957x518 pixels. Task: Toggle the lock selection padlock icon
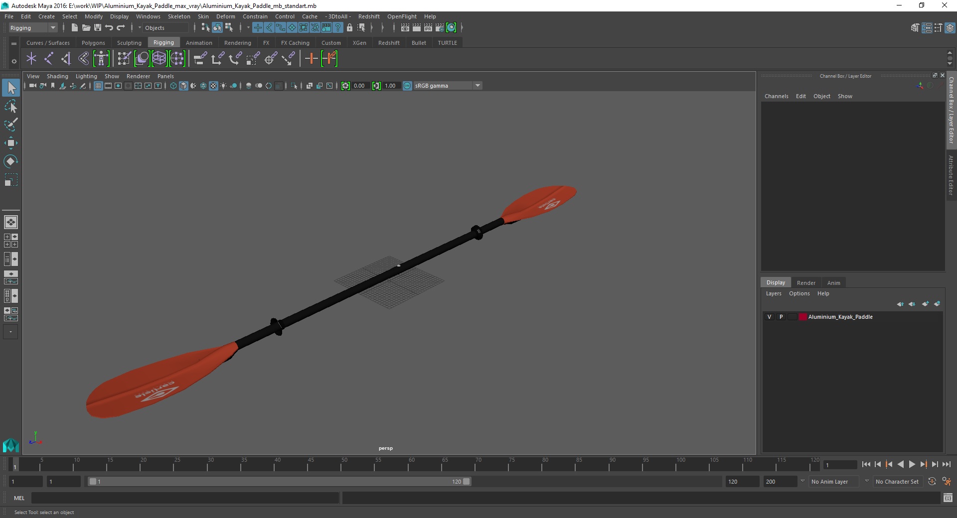coord(349,28)
